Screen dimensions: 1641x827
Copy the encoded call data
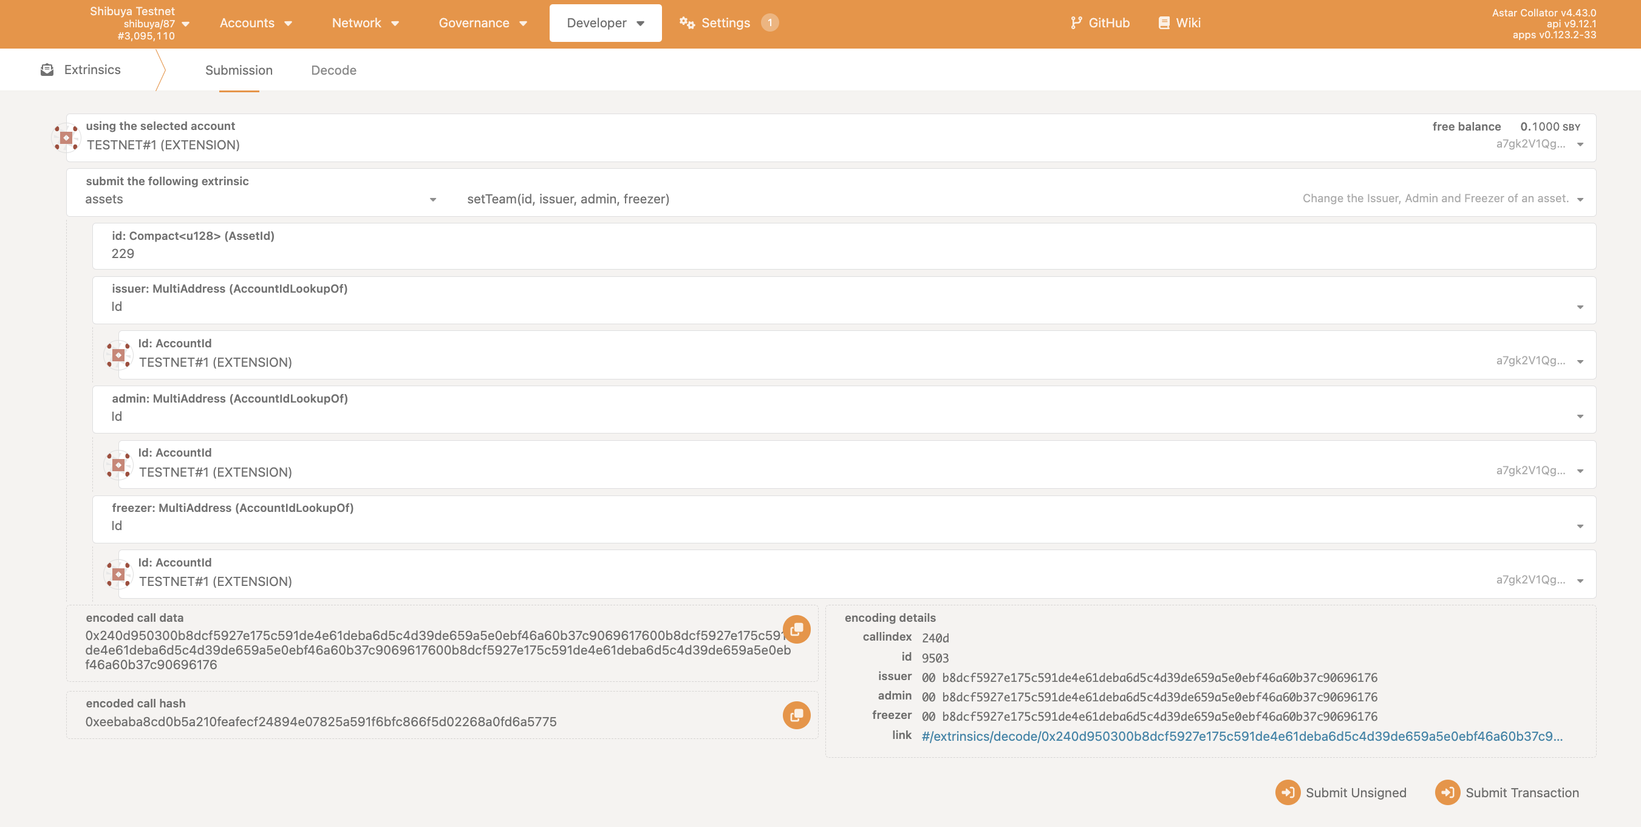pos(796,630)
